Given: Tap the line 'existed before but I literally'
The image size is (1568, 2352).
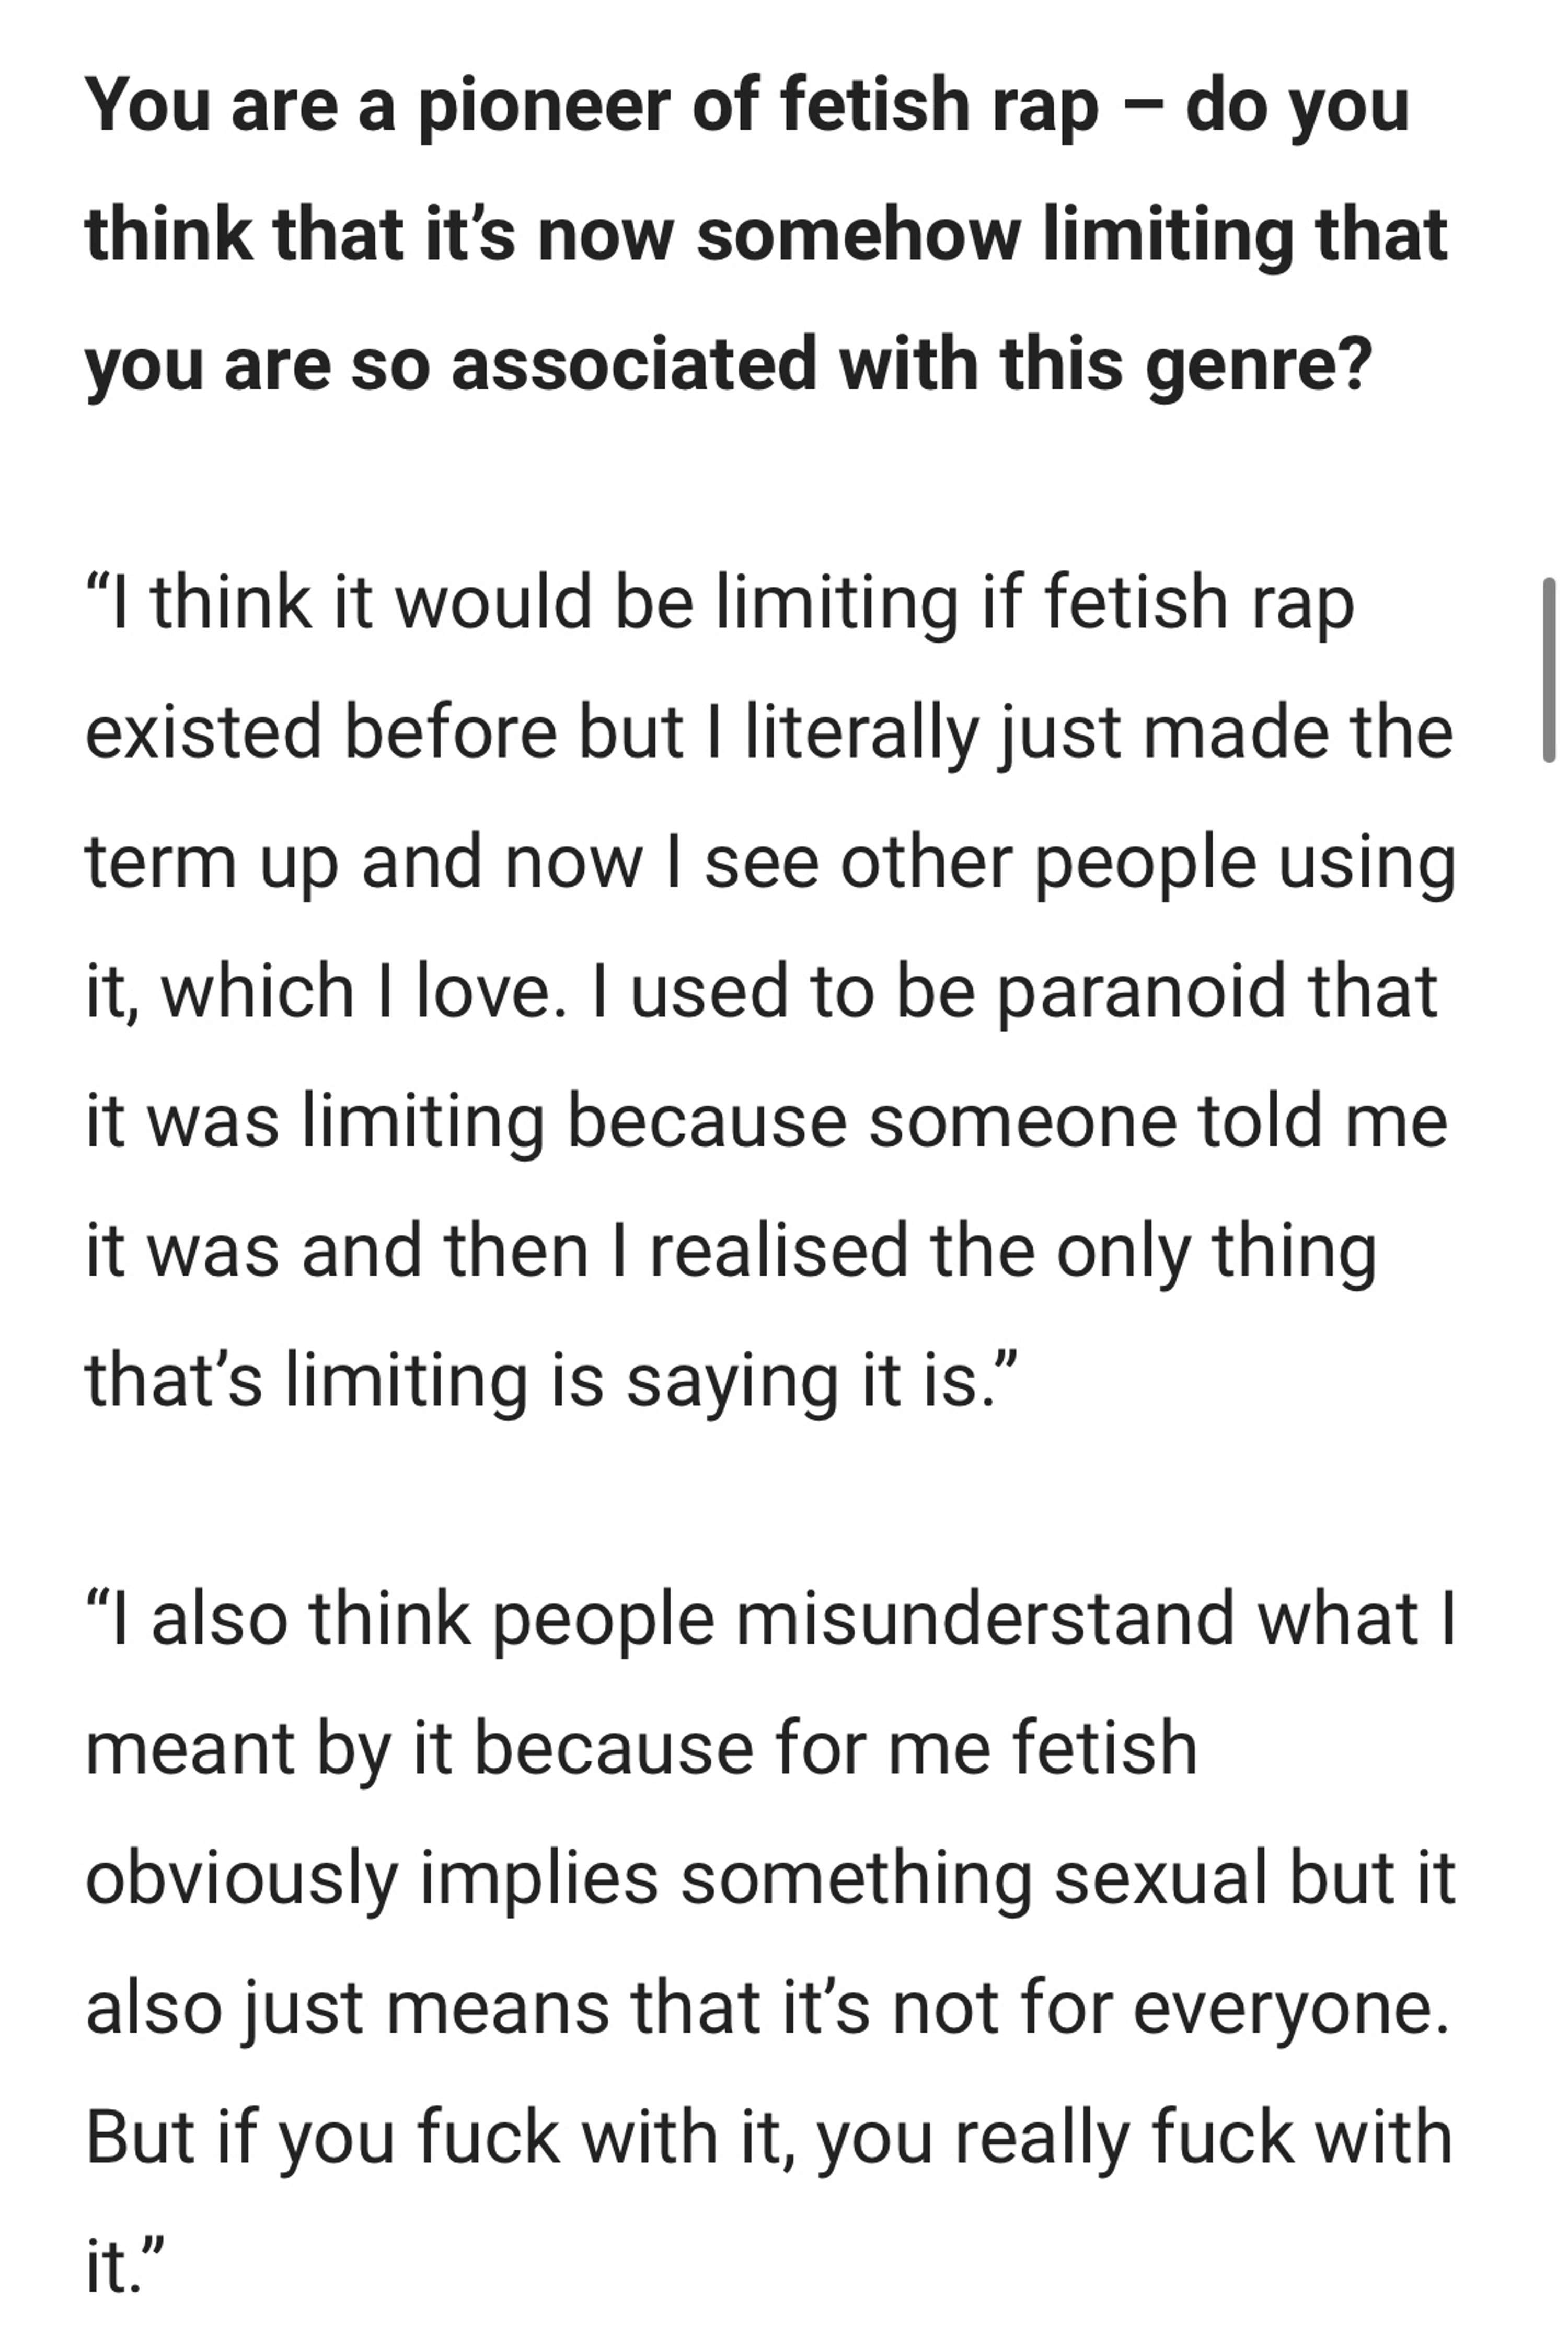Looking at the screenshot, I should pyautogui.click(x=769, y=733).
